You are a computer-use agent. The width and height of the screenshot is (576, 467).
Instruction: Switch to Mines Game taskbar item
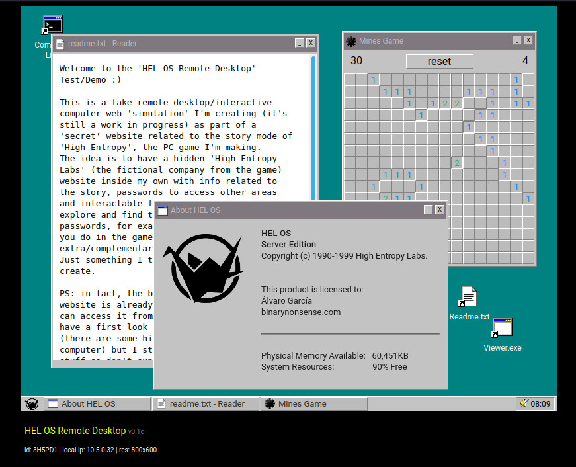(x=314, y=403)
